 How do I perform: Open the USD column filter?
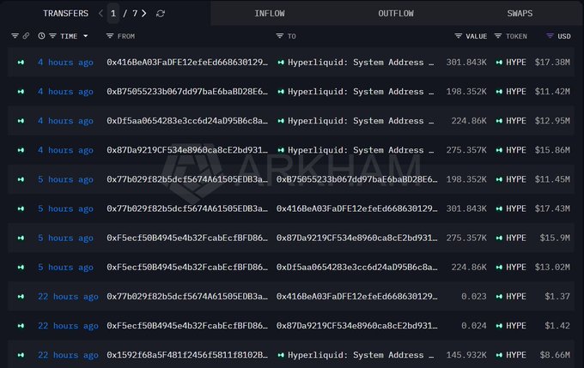(550, 36)
